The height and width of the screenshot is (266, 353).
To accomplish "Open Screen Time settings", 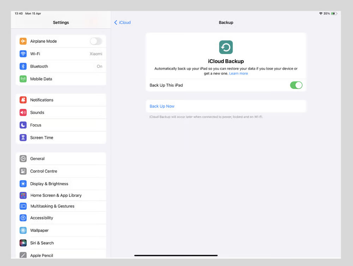I will pyautogui.click(x=61, y=138).
